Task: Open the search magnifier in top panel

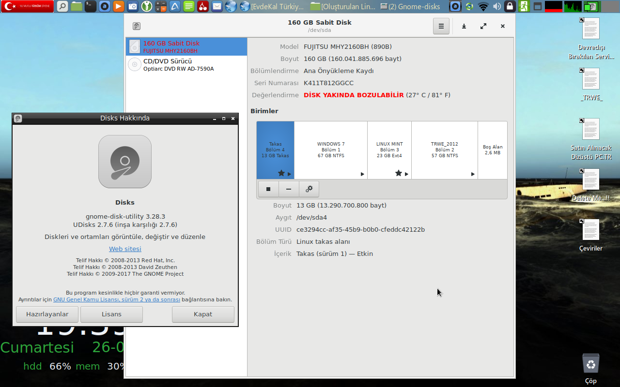Action: (x=62, y=6)
